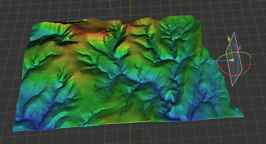
Task: Grab the green upward gizmo arrow
Action: pos(228,39)
